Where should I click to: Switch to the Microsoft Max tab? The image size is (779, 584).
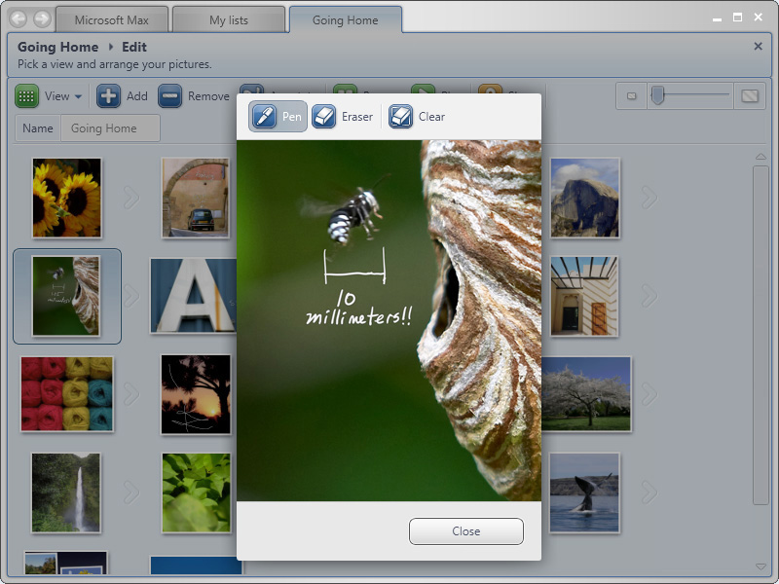[112, 20]
